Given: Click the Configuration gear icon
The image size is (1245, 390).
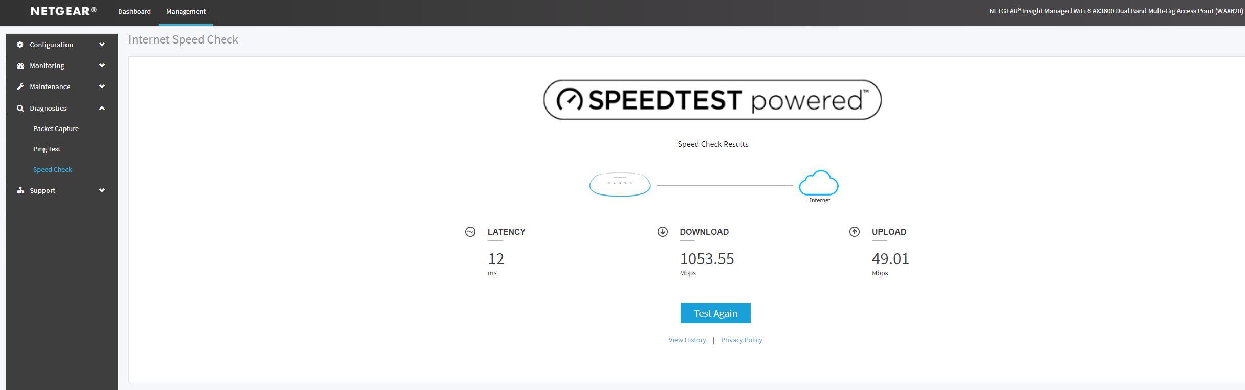Looking at the screenshot, I should [20, 45].
